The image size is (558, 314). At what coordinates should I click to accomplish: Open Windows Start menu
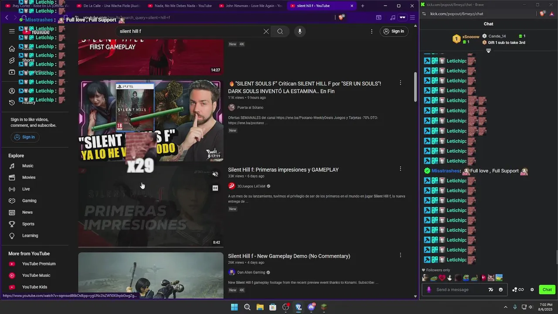point(234,307)
